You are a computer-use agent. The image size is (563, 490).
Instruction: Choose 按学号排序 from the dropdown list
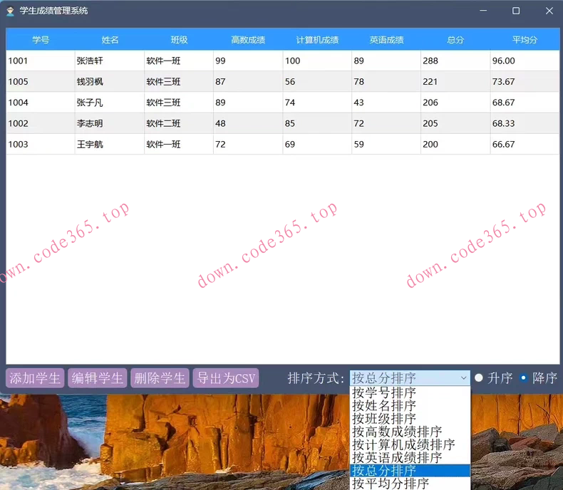(410, 392)
